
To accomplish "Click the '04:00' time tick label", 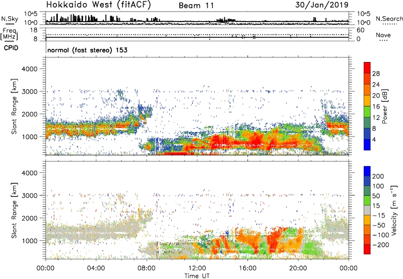I will click(96, 268).
